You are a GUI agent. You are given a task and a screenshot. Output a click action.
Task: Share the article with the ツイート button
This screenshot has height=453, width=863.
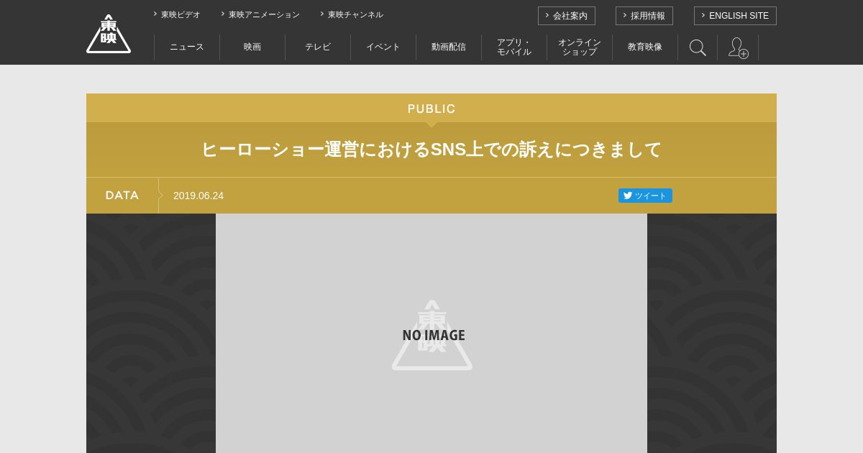pos(645,196)
